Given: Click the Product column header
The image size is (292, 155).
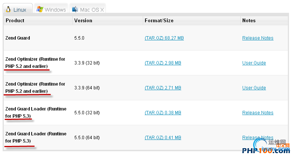Looking at the screenshot, I should tap(15, 21).
